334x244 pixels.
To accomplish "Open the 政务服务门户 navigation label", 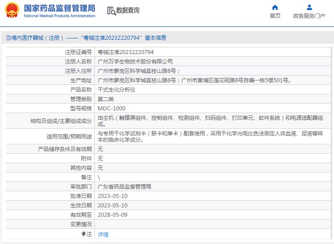I will 309,16.
